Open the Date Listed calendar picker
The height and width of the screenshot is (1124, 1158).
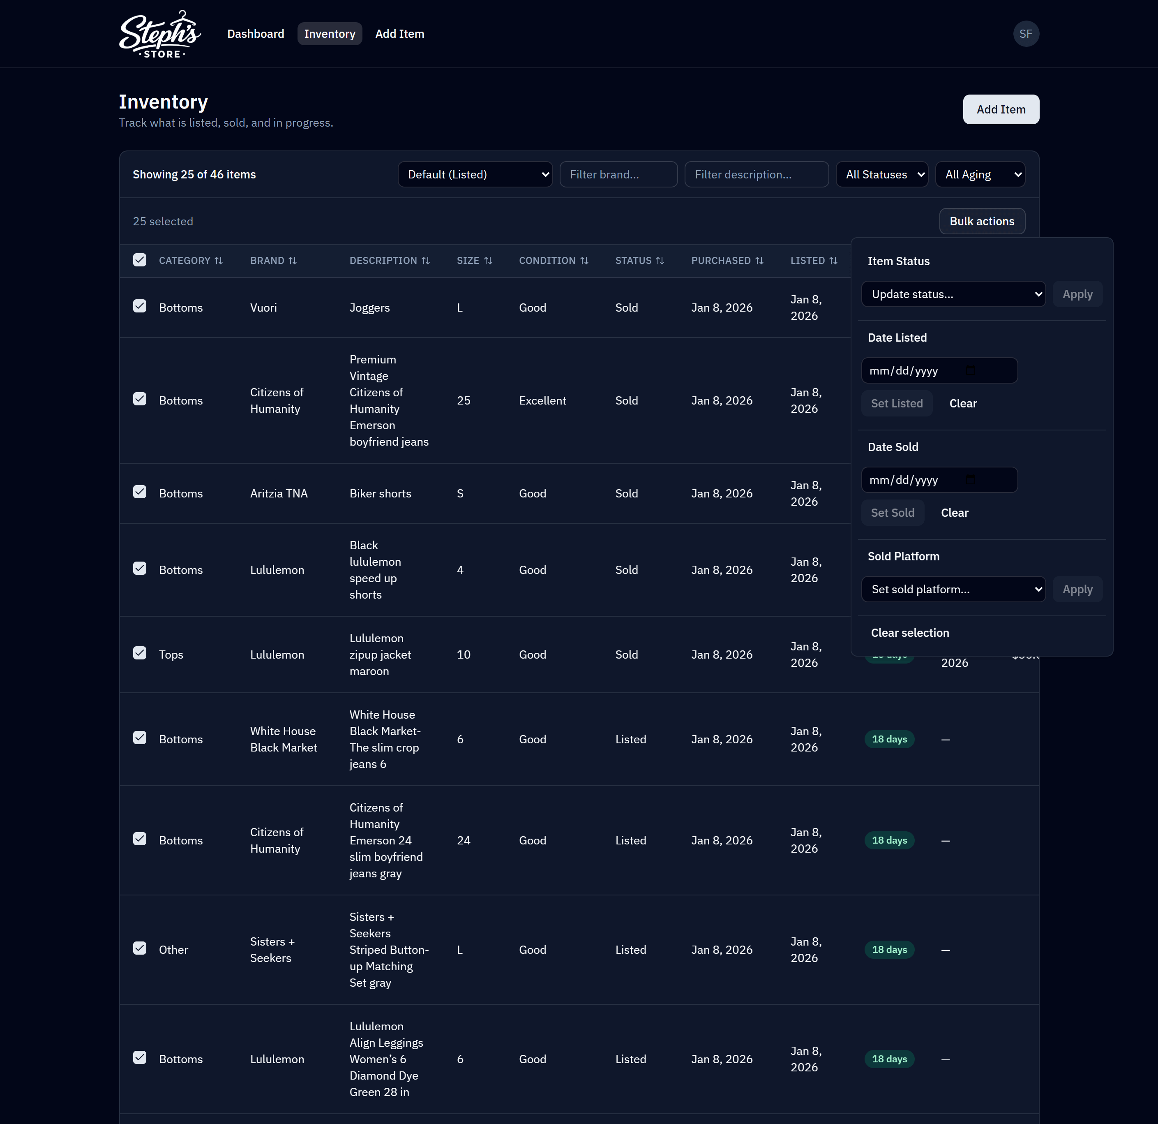tap(971, 370)
